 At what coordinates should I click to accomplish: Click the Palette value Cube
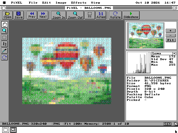point(149,97)
